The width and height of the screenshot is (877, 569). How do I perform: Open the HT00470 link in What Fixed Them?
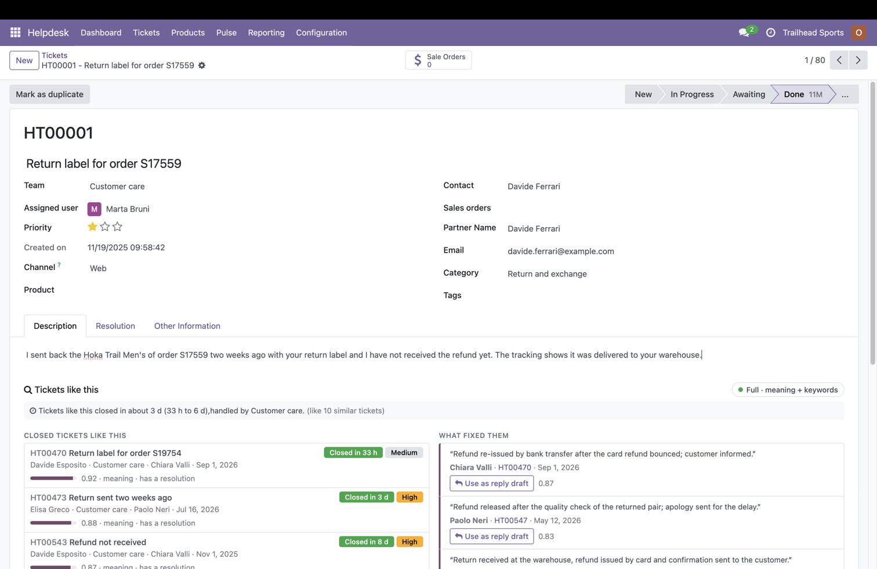click(x=514, y=468)
